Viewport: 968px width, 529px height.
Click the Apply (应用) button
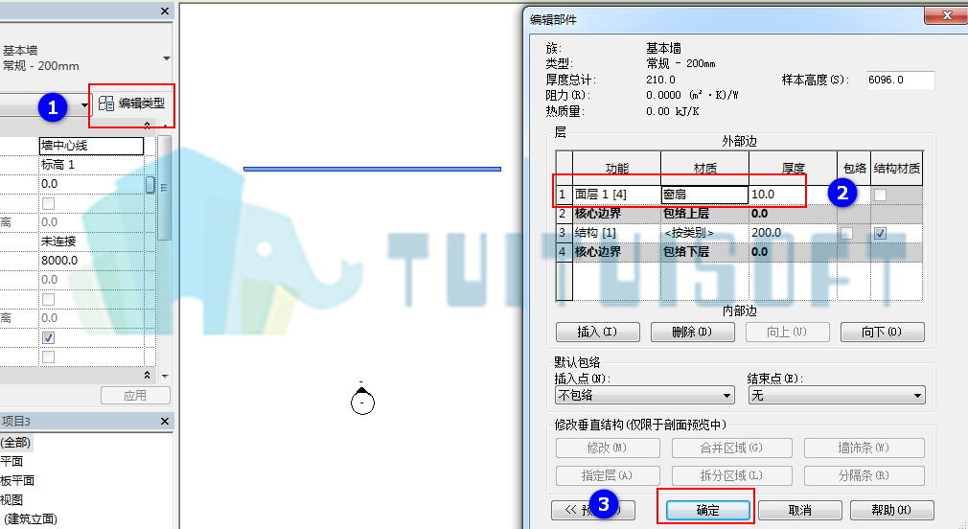tap(135, 395)
